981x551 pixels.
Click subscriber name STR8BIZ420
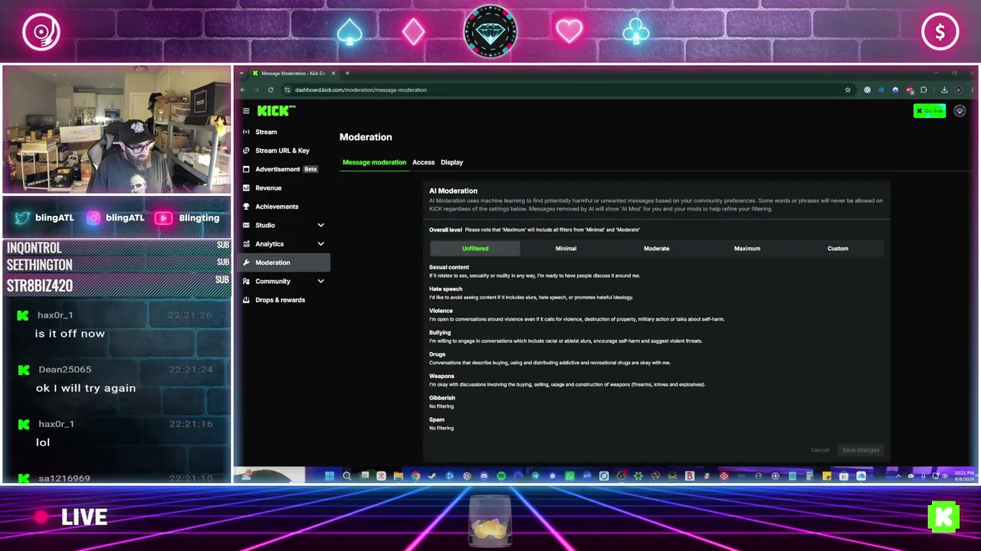click(40, 286)
